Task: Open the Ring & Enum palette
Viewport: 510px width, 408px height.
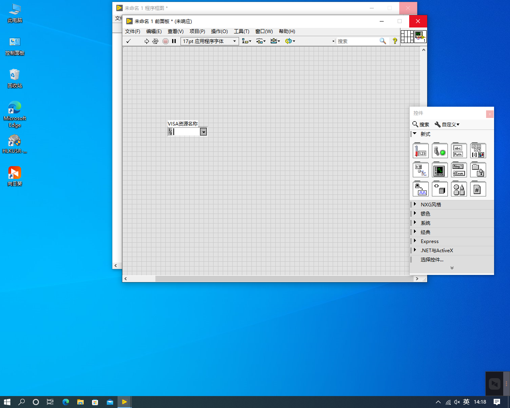Action: (x=459, y=170)
